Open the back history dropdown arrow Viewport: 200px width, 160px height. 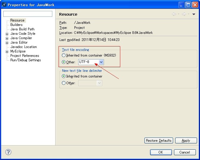pos(178,14)
